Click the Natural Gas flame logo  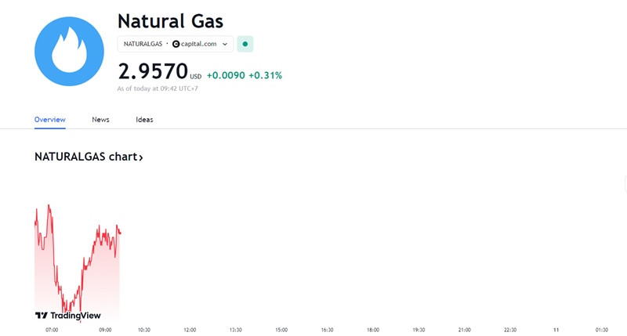tap(69, 51)
